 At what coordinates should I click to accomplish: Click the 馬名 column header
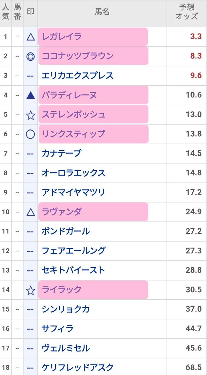(102, 12)
